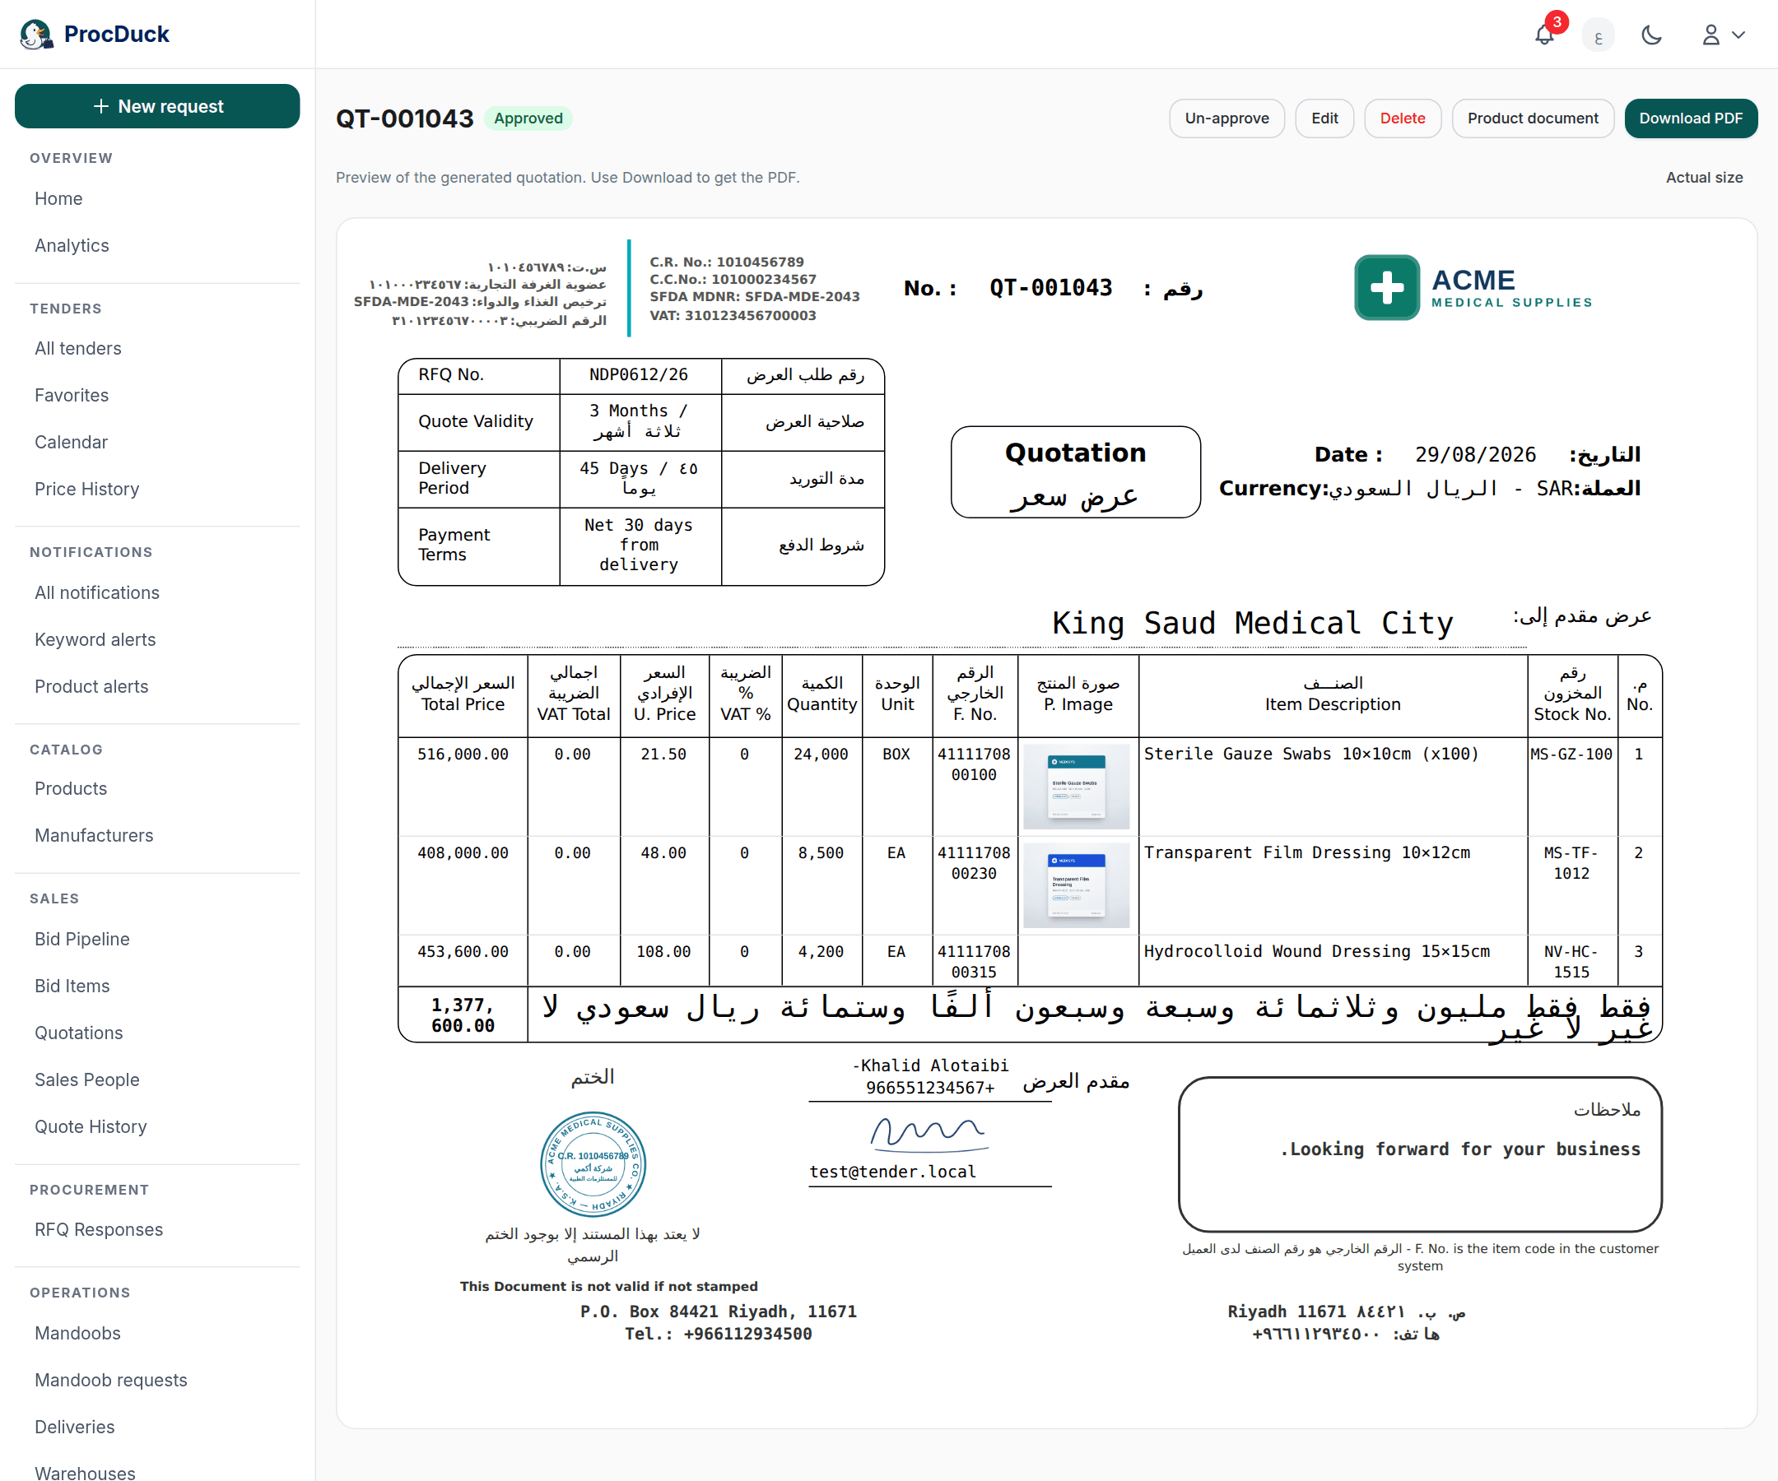Click submitter name Khalid Alotaibi
Screen dimensions: 1778x1481
tap(930, 1065)
